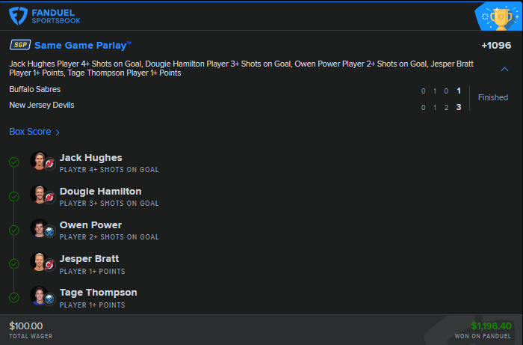Click Player 2+ Shots on Goal under Owen Power
523x345 pixels.
click(x=109, y=237)
